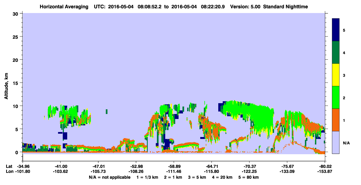This screenshot has height=185, width=361.
Task: Click the 'Standard Nighttime' title text
Action: coord(285,6)
